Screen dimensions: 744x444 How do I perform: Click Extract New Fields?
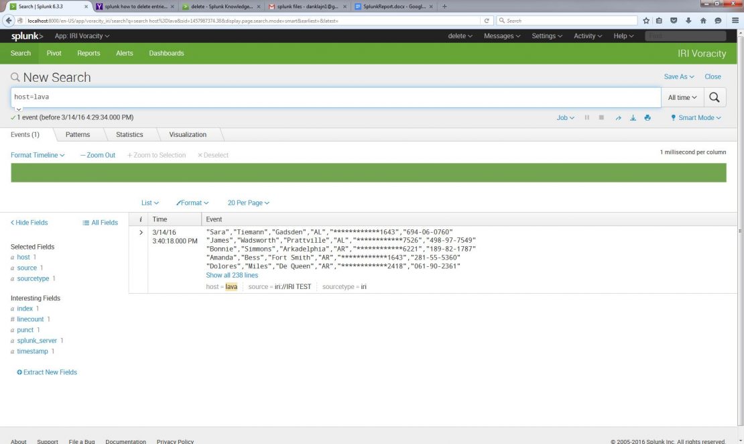[47, 372]
